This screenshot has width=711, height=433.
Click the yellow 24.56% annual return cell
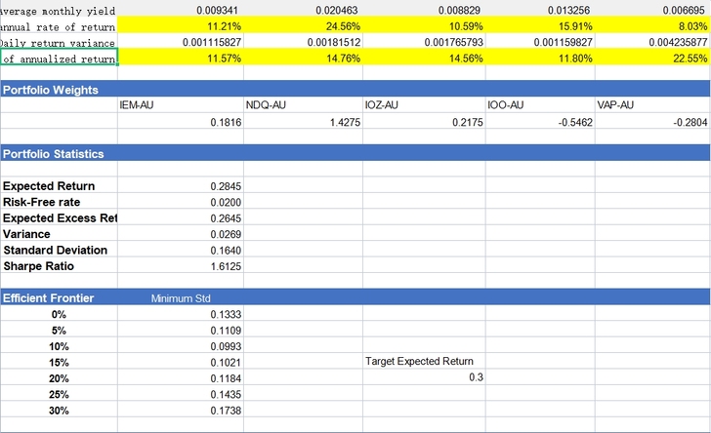(303, 26)
